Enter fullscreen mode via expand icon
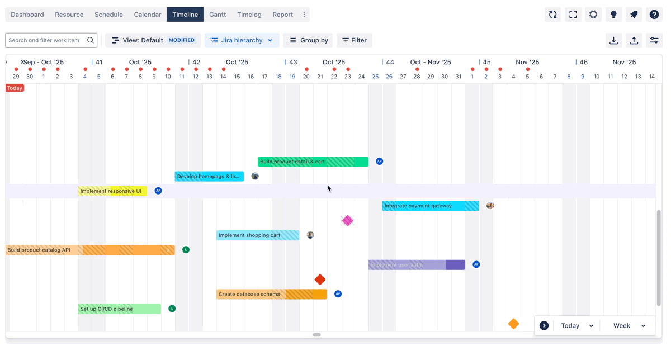This screenshot has width=671, height=346. (x=573, y=15)
